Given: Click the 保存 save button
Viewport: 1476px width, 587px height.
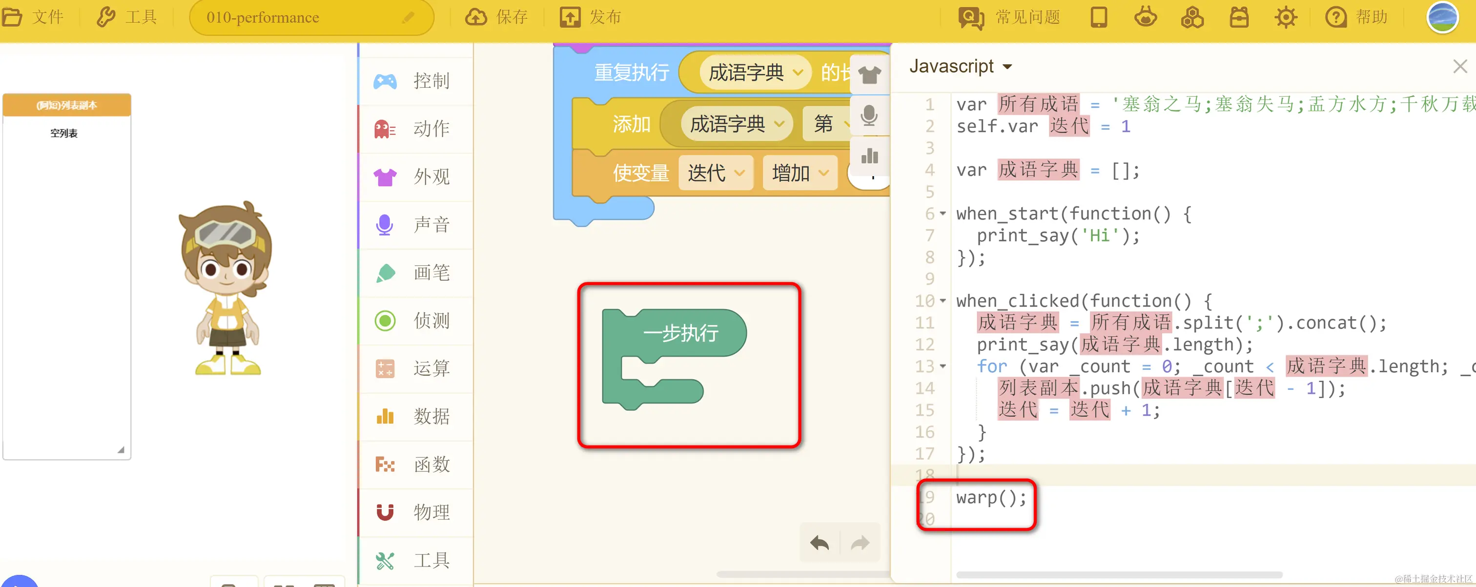Looking at the screenshot, I should pyautogui.click(x=496, y=17).
